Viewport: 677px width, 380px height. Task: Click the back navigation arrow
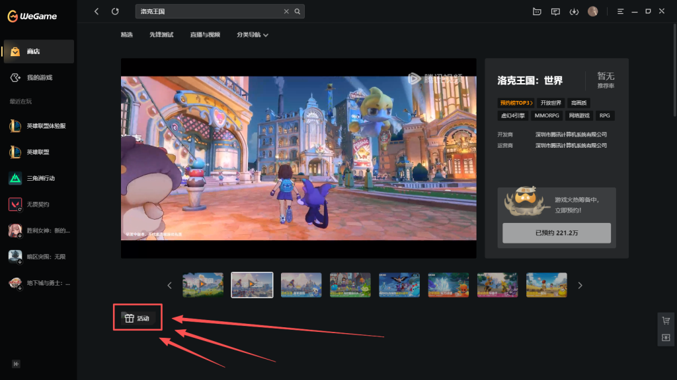pos(97,11)
